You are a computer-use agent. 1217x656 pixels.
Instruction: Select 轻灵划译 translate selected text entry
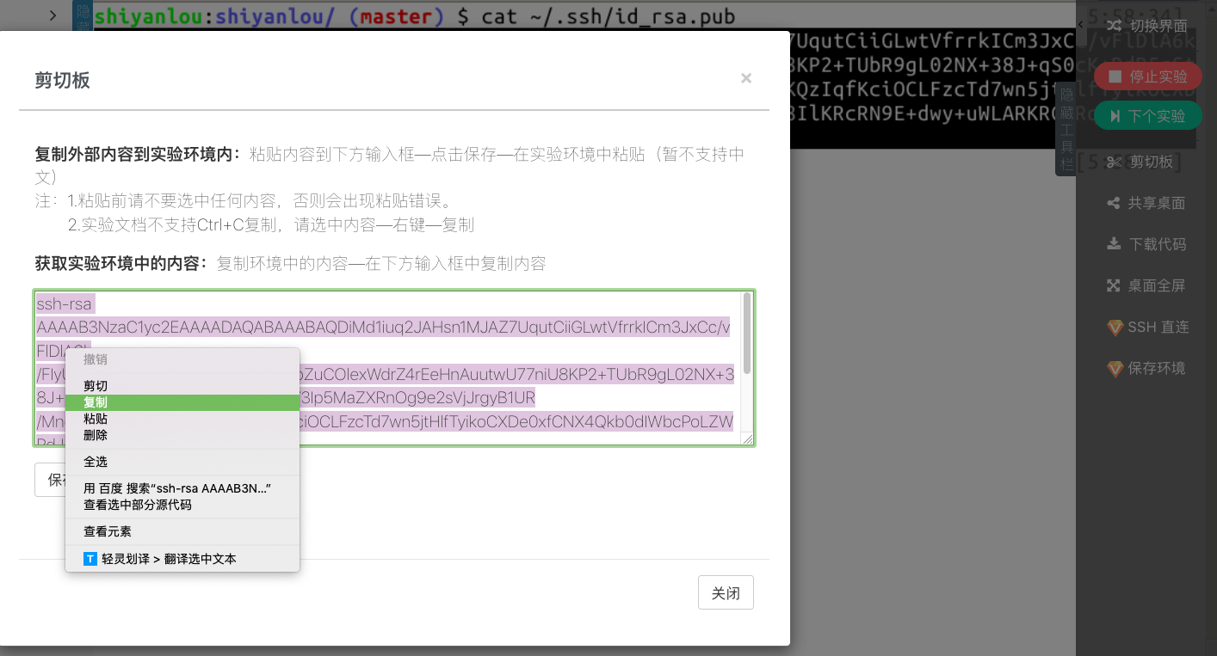[x=182, y=559]
